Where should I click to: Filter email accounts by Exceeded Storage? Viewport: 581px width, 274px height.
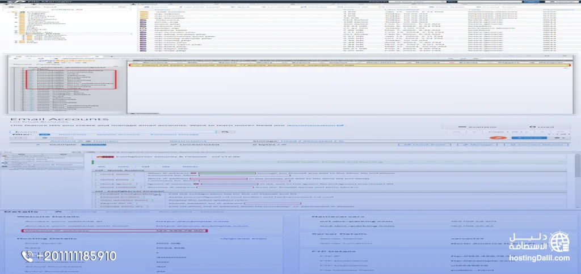[174, 135]
